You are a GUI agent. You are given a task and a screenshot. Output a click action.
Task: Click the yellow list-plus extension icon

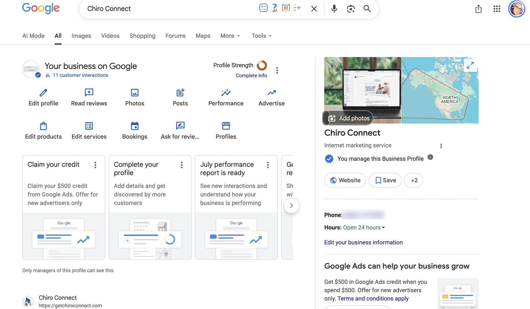click(x=297, y=8)
